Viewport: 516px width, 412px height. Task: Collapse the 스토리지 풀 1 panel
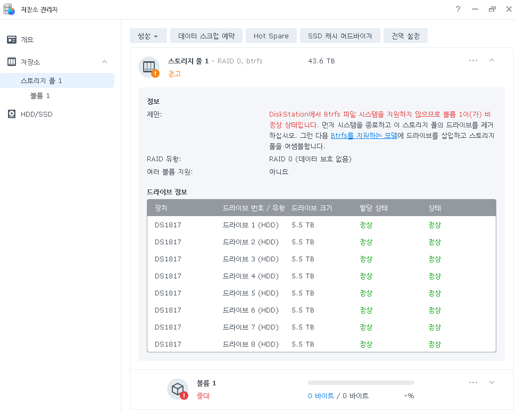pyautogui.click(x=492, y=60)
